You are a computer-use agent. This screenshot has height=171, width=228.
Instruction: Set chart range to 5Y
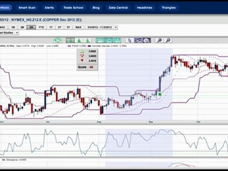point(68,28)
